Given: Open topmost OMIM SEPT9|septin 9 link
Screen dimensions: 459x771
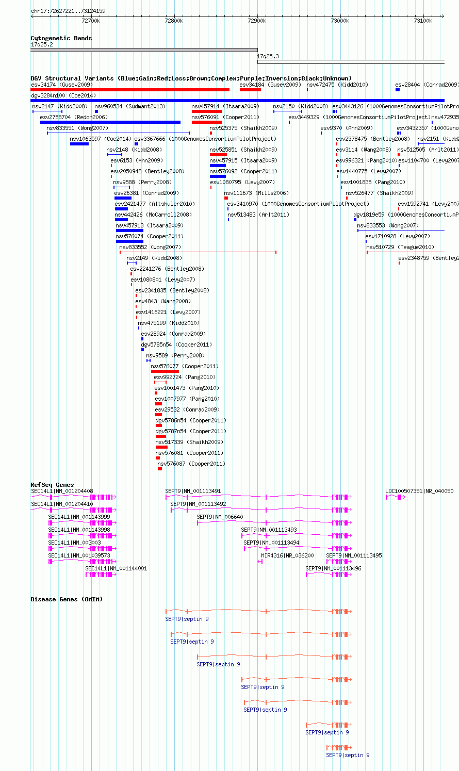Looking at the screenshot, I should tap(187, 619).
